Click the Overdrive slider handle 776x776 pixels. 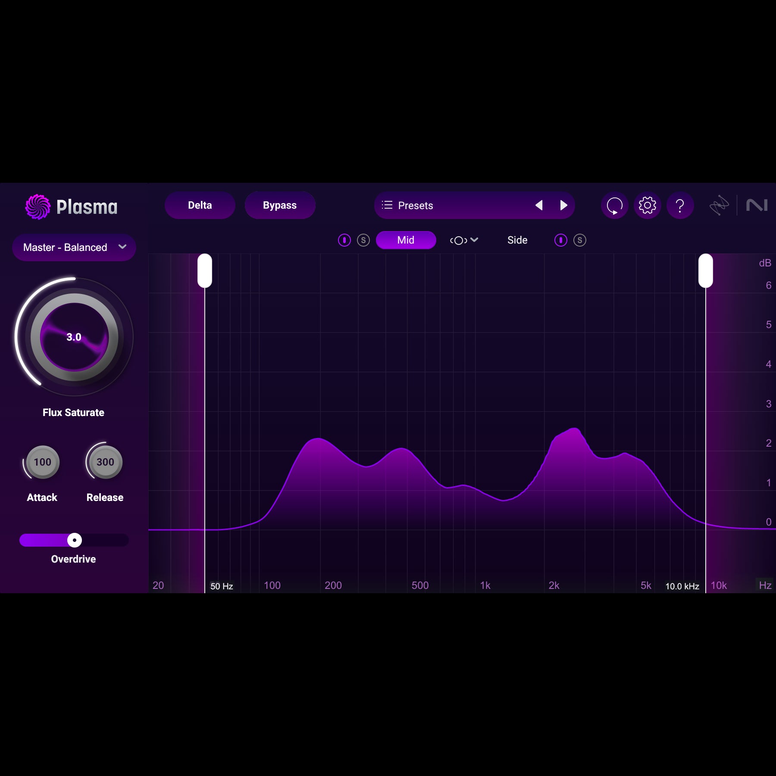(75, 540)
